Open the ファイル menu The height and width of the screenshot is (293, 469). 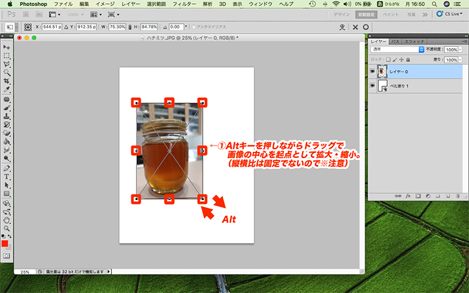point(63,4)
